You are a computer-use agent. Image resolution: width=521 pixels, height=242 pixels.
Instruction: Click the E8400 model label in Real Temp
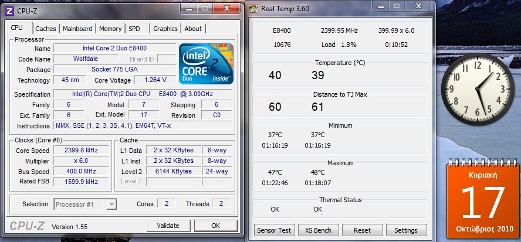point(282,31)
